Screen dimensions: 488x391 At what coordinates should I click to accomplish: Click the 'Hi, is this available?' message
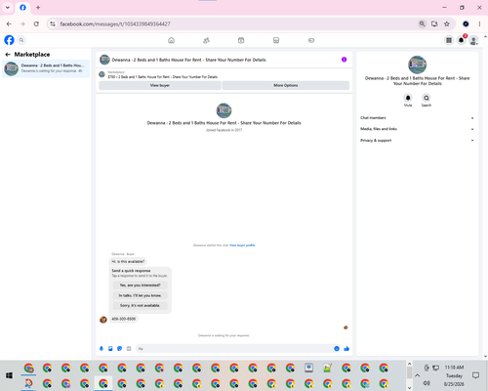(128, 261)
